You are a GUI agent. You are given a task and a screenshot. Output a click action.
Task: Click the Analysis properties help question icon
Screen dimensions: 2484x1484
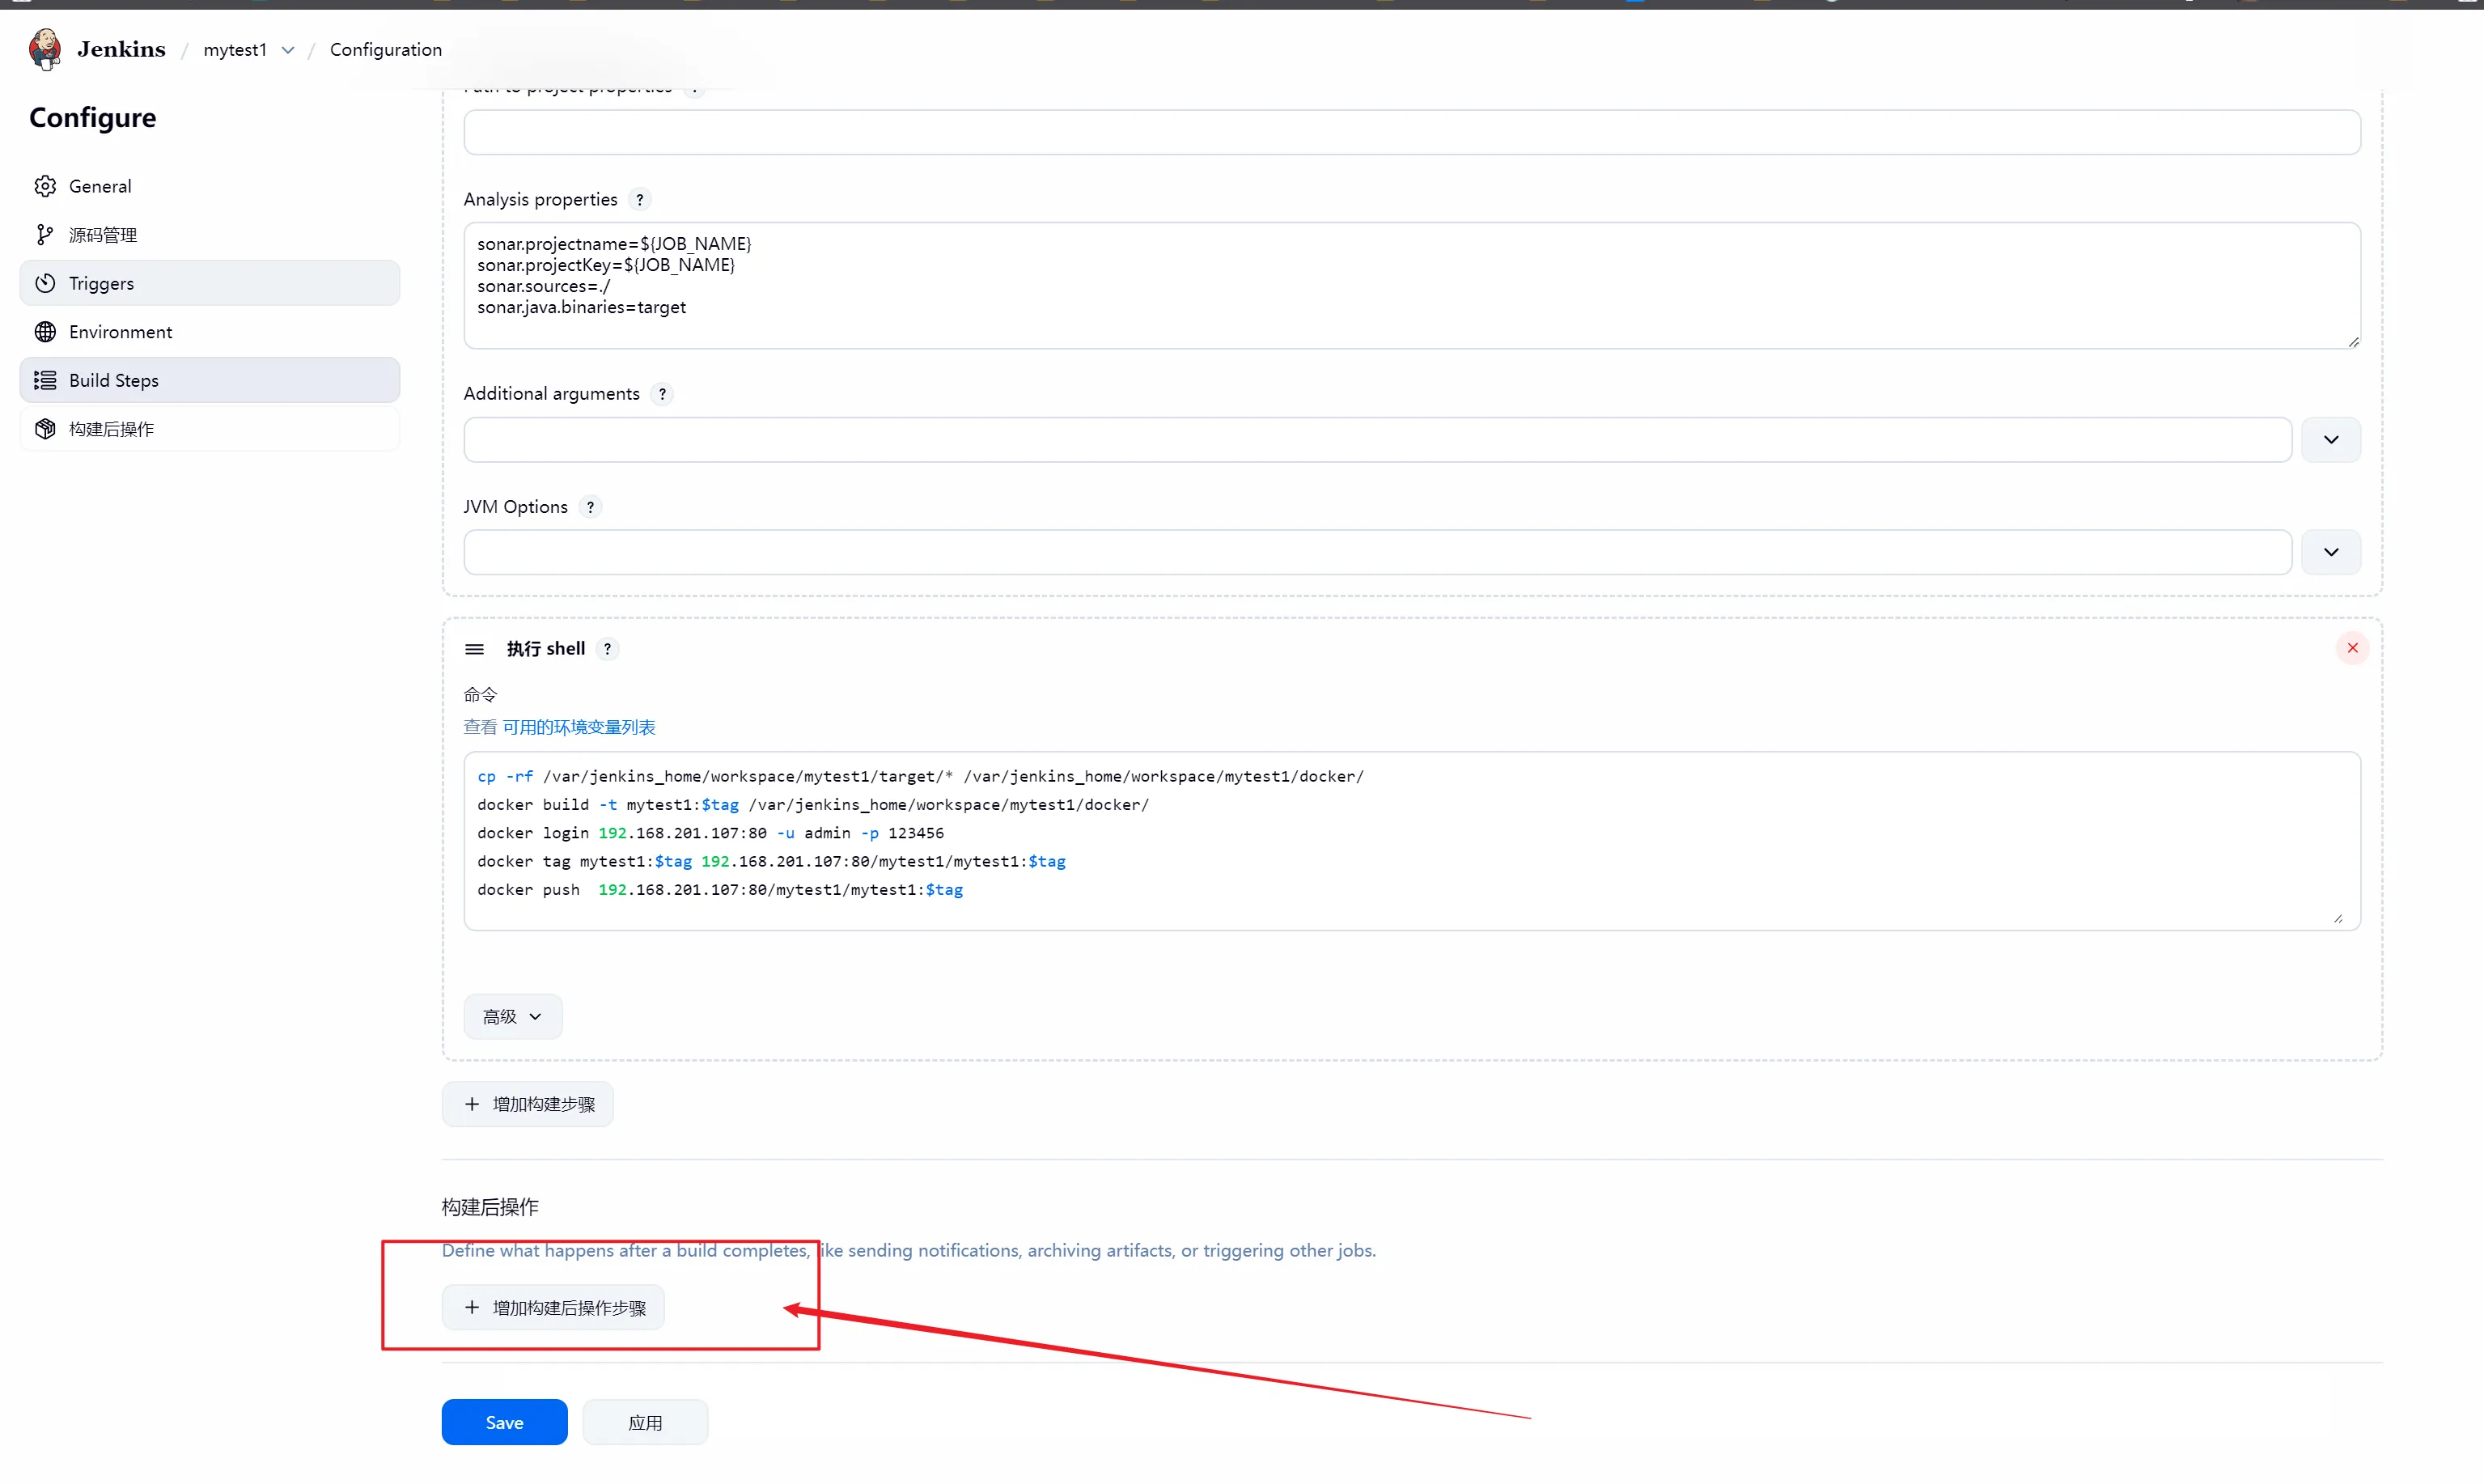point(640,199)
